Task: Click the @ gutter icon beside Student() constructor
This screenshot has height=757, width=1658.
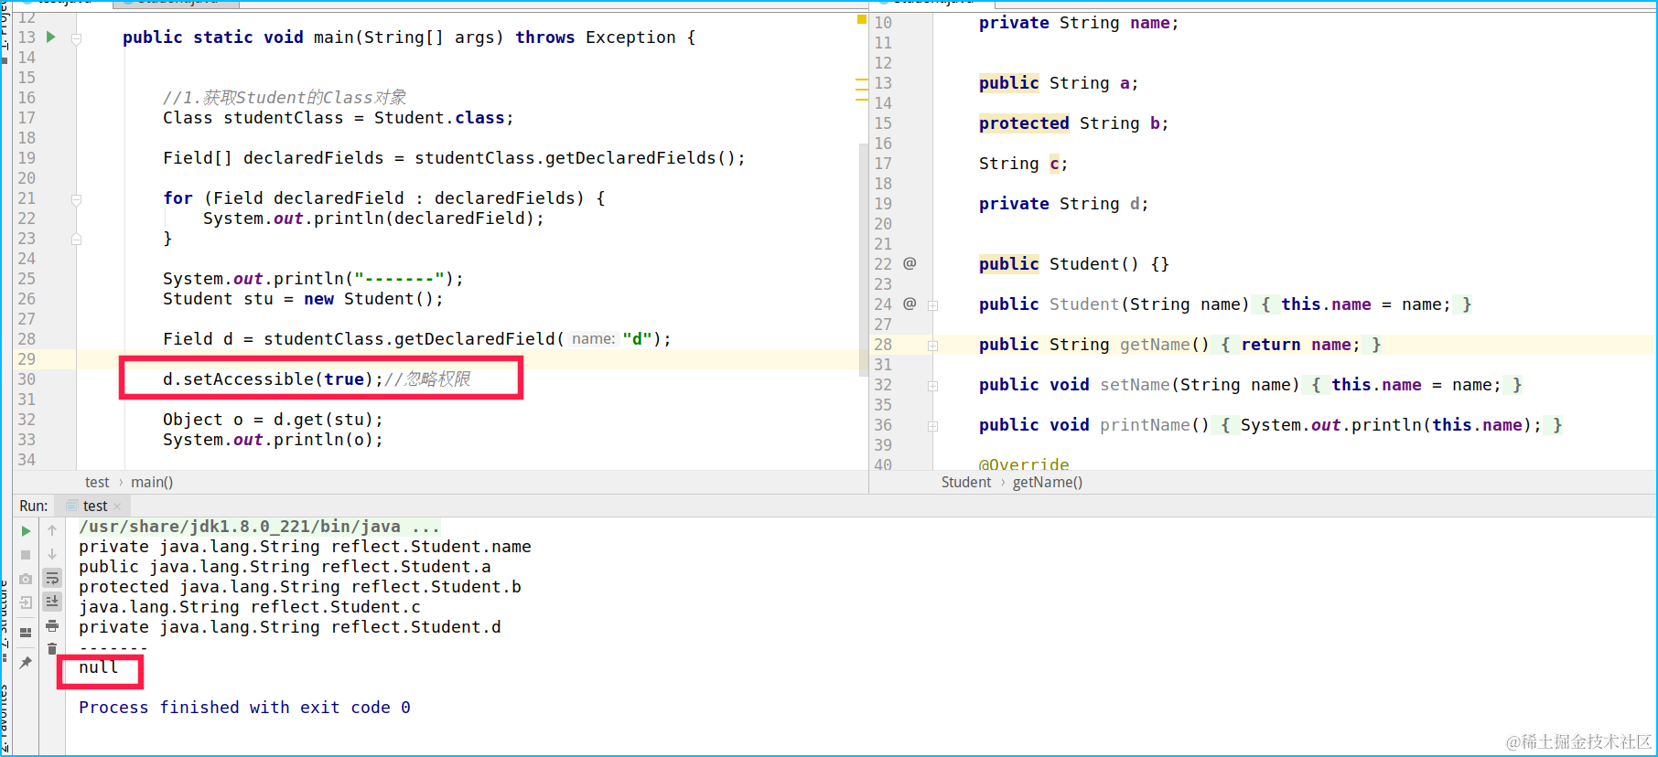Action: click(910, 263)
